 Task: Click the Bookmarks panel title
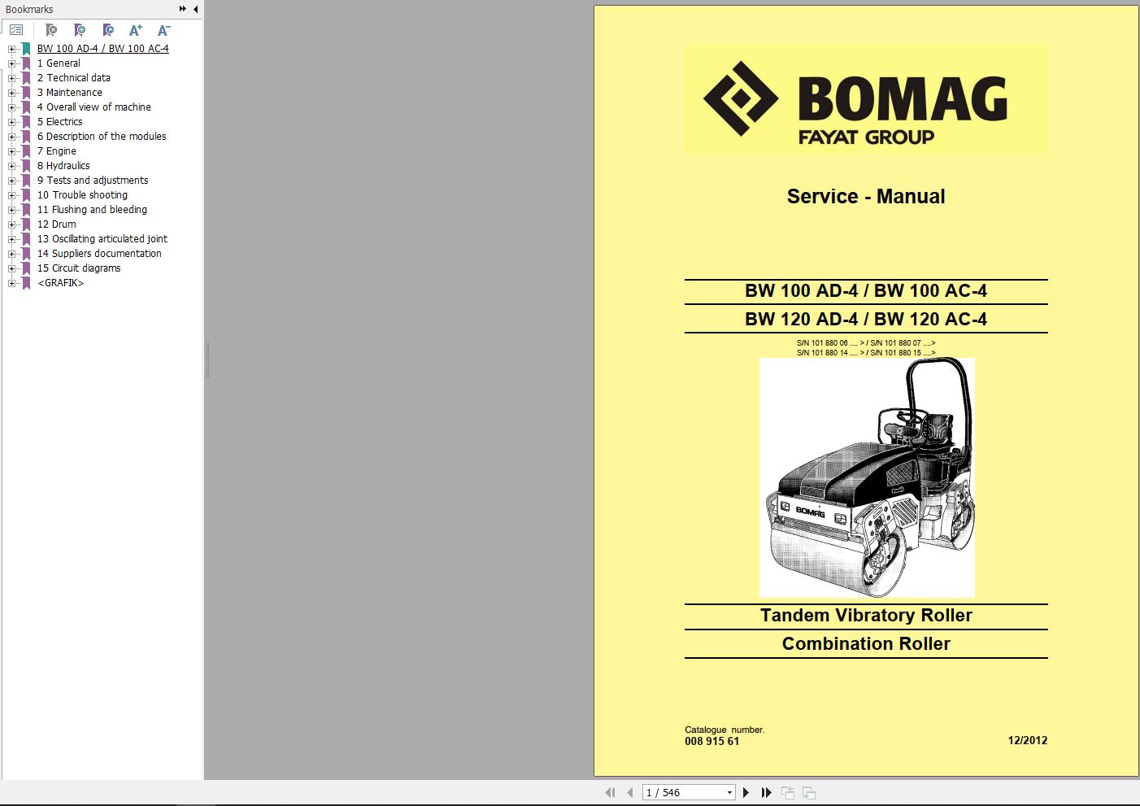pyautogui.click(x=29, y=10)
